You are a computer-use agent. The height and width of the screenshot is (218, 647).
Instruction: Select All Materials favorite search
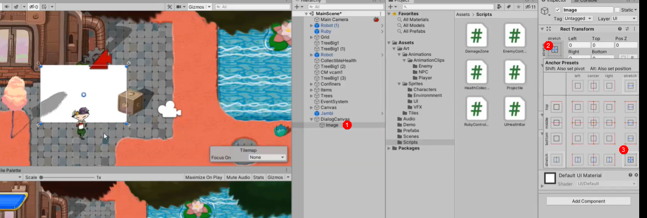coord(416,19)
